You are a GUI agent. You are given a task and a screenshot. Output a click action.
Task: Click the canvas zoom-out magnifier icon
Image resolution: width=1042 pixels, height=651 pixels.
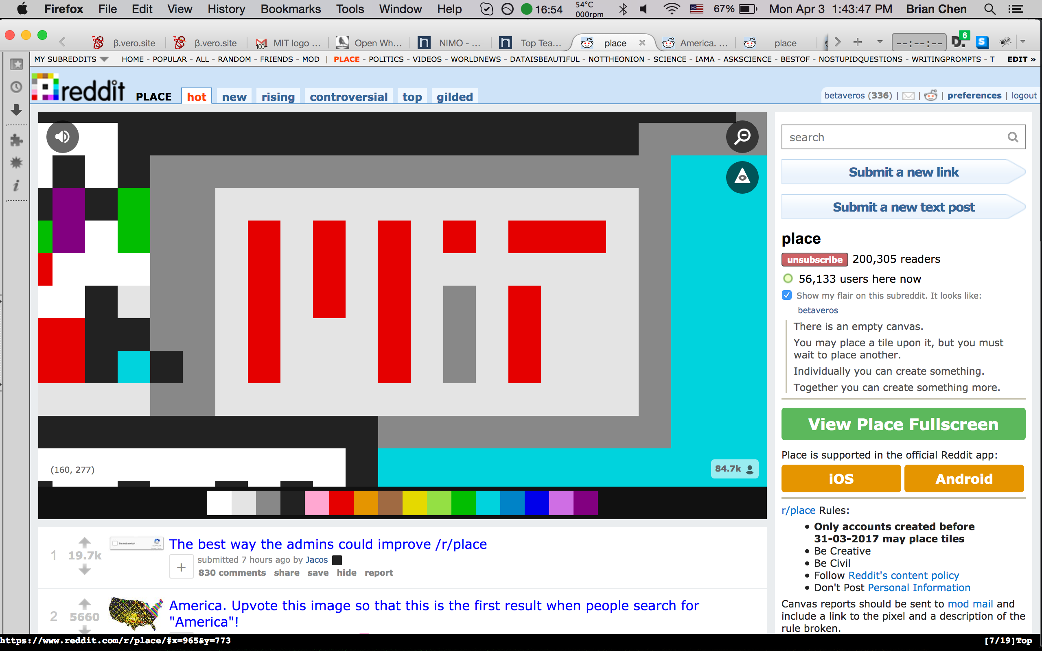[x=742, y=137]
